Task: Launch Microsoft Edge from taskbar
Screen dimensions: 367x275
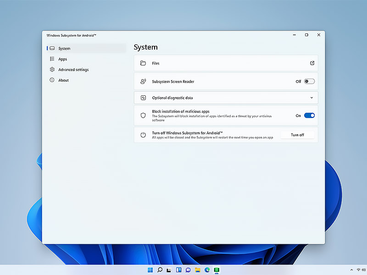Action: (x=207, y=270)
